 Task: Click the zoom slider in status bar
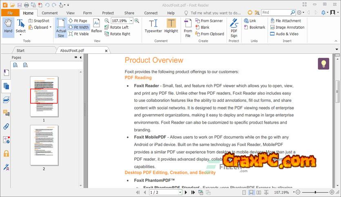pos(315,192)
